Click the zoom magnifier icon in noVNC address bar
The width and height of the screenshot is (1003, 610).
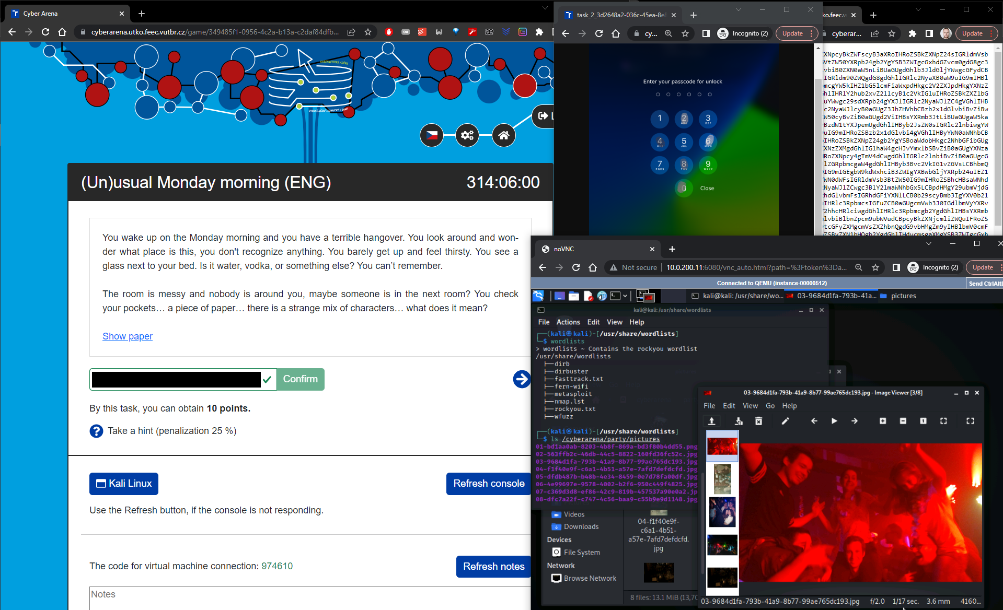(x=858, y=267)
